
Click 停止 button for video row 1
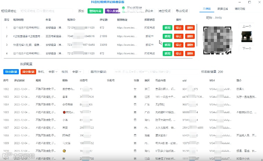(179, 28)
